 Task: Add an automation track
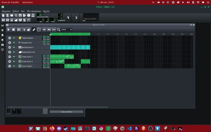pyautogui.click(x=29, y=30)
